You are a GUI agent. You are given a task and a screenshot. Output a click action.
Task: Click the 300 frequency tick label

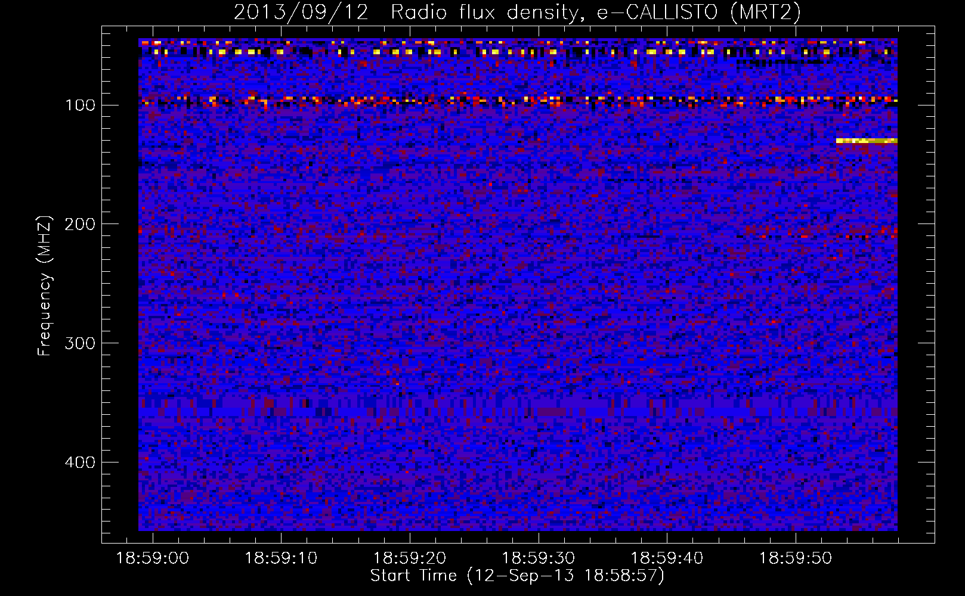pos(80,343)
